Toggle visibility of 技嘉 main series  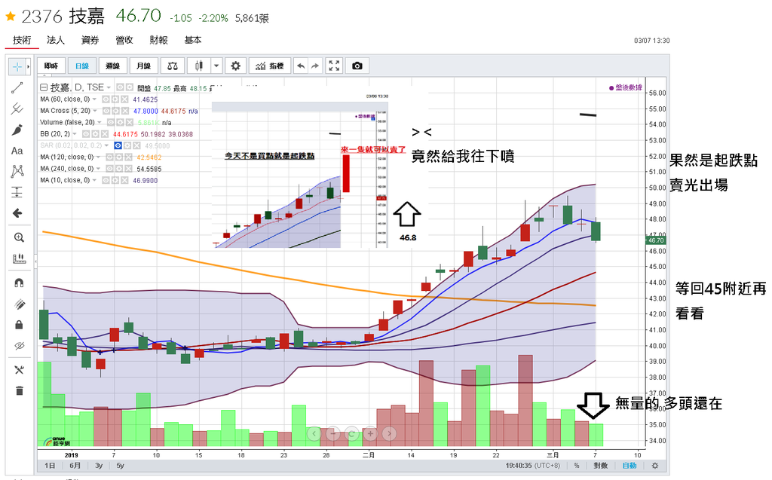pyautogui.click(x=120, y=87)
